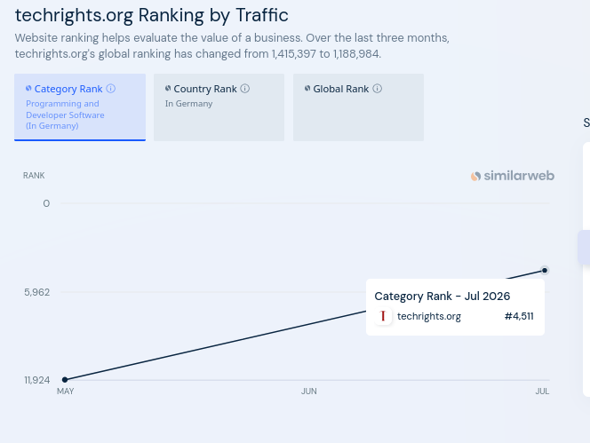
Task: Click info icon next to Country Rank
Action: pos(245,89)
